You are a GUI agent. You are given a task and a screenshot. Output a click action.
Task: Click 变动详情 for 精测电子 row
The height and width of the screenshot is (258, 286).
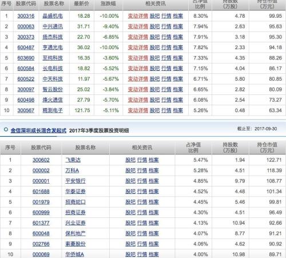[138, 110]
